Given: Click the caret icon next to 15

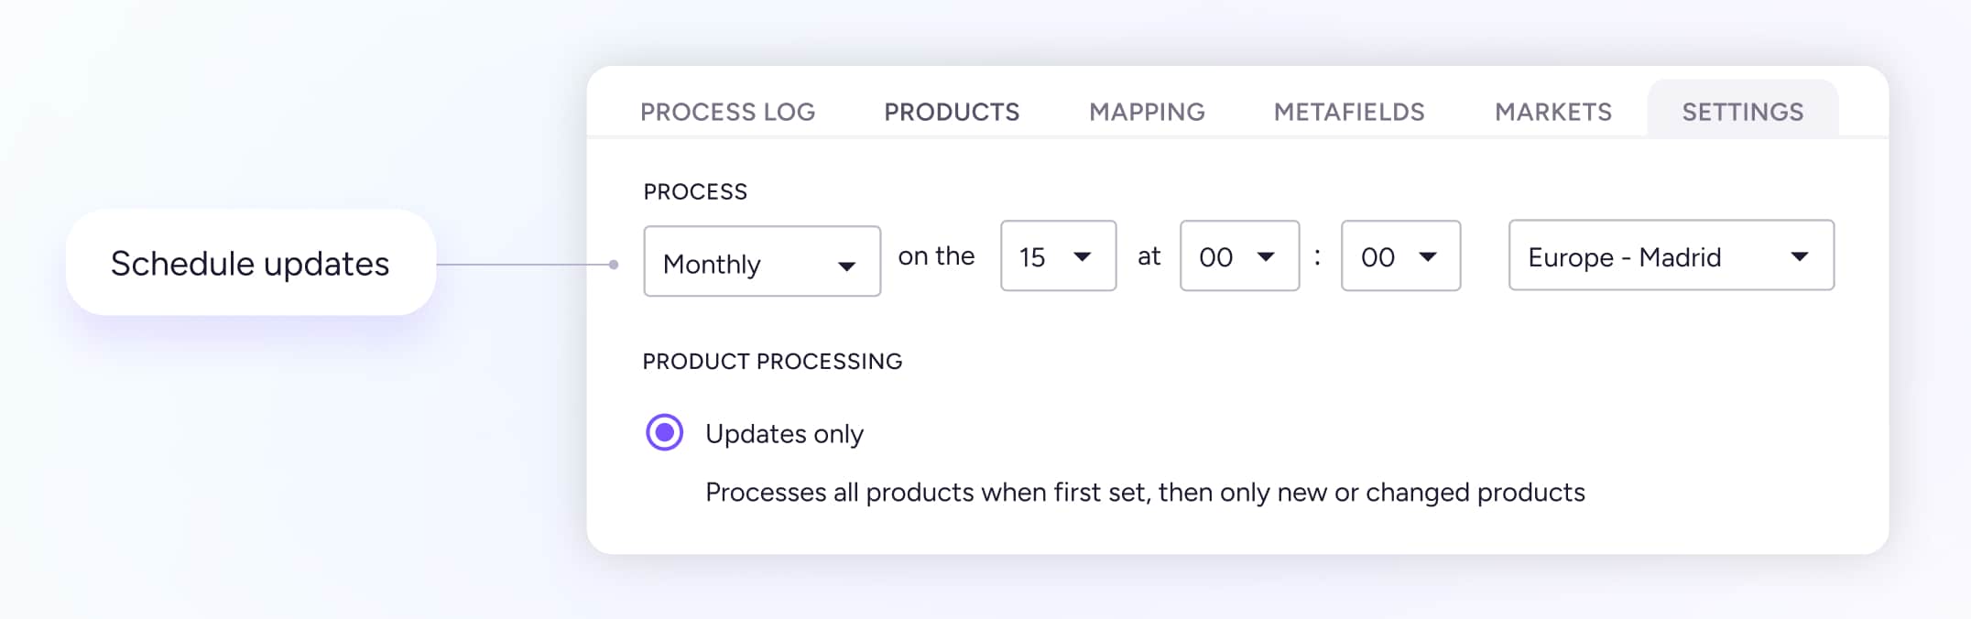Looking at the screenshot, I should [x=1082, y=256].
